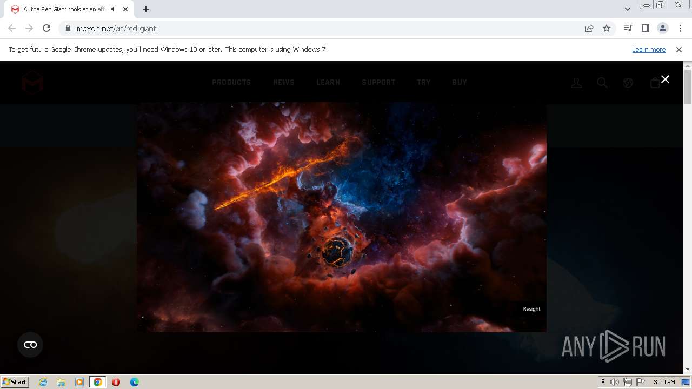Open Action Center flag icon
Viewport: 692px width, 389px height.
[x=641, y=382]
